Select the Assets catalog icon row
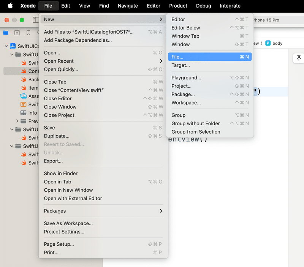The image size is (304, 267). [24, 96]
